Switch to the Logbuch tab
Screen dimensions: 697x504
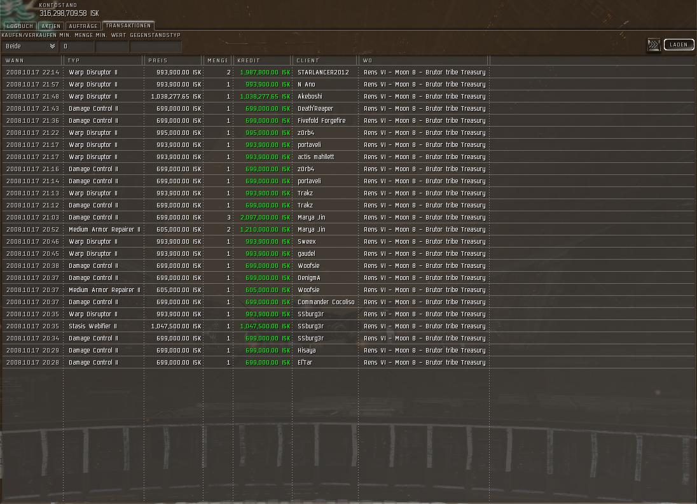click(x=20, y=26)
